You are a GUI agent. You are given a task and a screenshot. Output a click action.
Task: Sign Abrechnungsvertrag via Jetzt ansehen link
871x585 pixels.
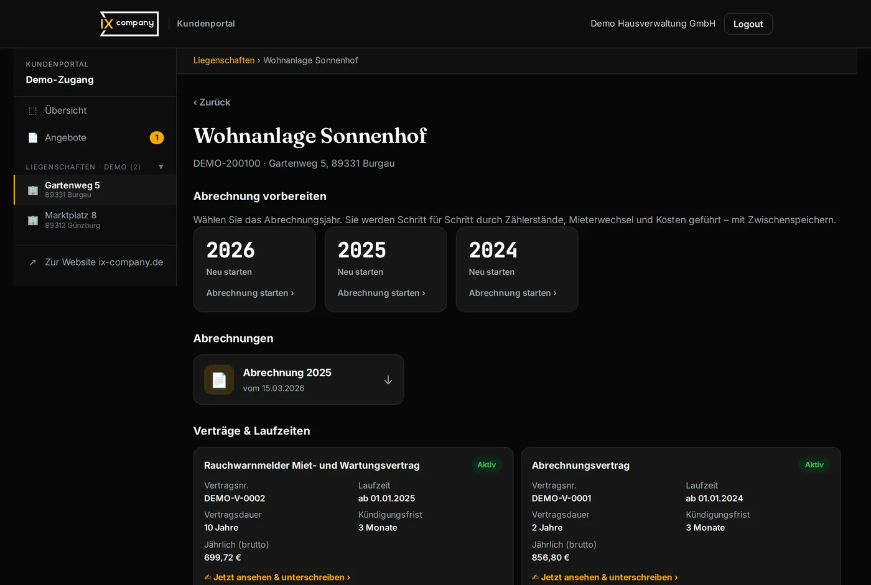click(x=605, y=578)
